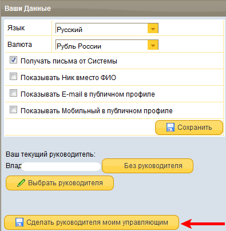Check Показывать E-mail в публичном профиле
The image size is (226, 231).
13,93
